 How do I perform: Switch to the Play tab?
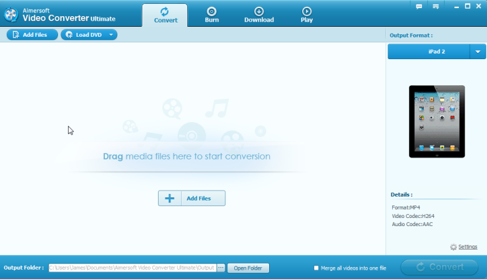click(307, 15)
